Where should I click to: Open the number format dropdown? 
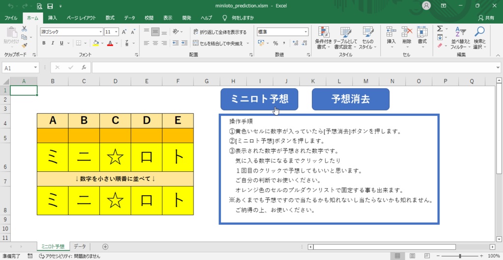306,32
